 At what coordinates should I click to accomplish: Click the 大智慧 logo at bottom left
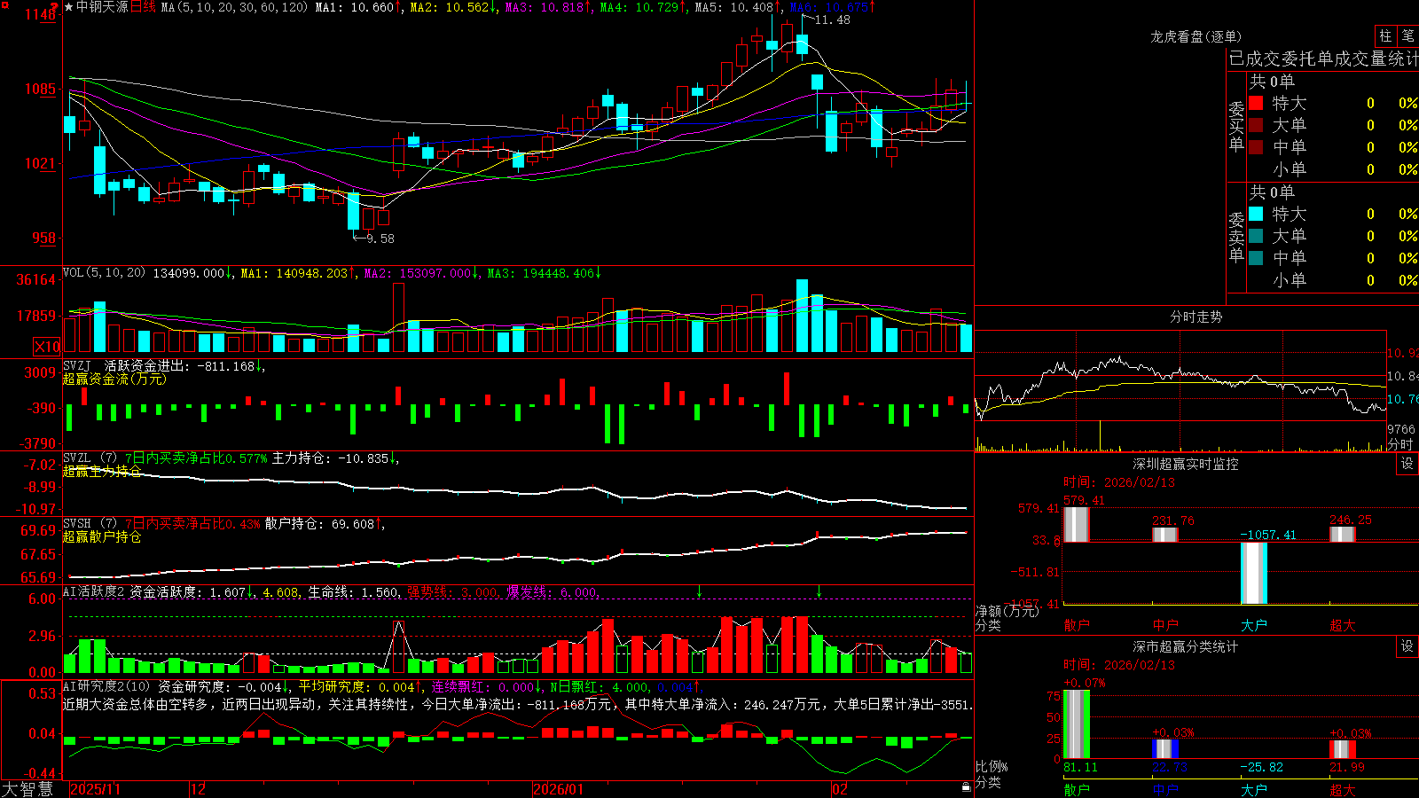[x=27, y=788]
